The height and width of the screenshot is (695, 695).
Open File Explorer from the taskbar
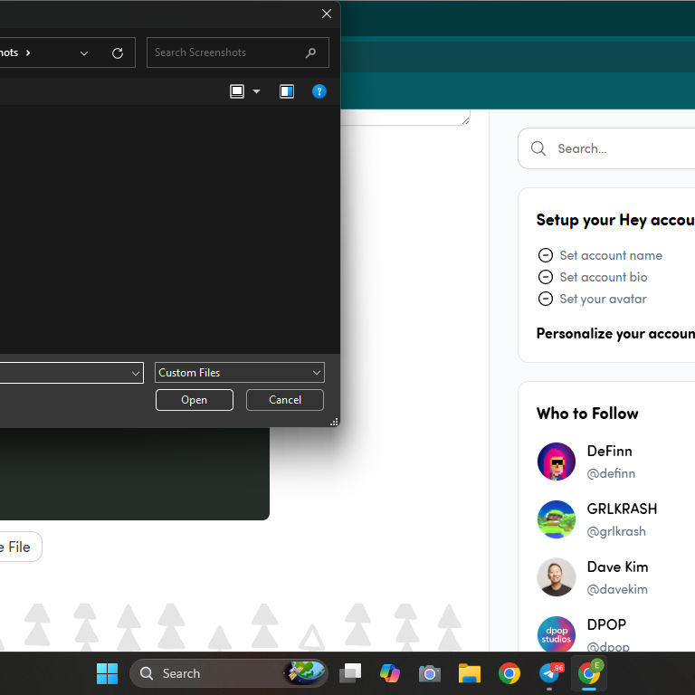pyautogui.click(x=469, y=673)
